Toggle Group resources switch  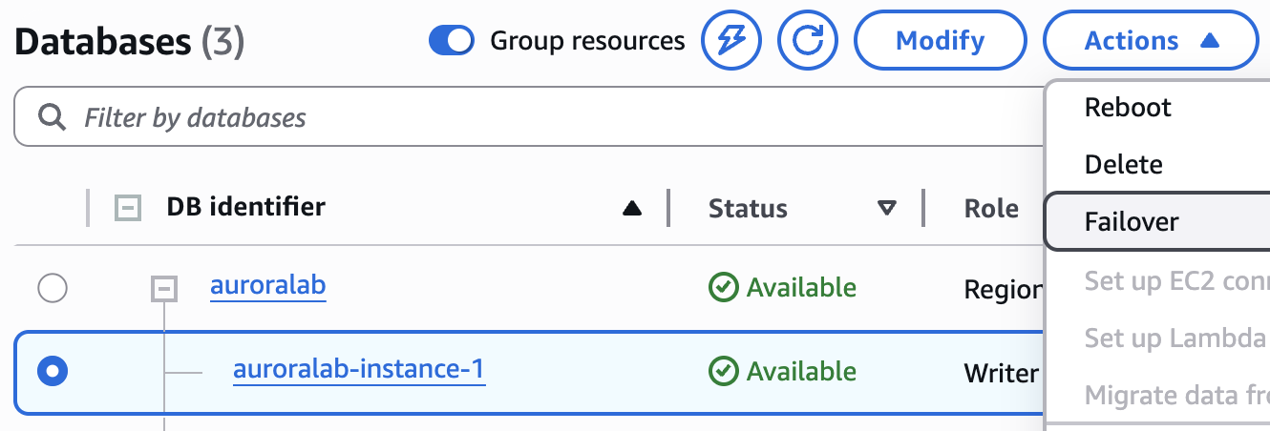[x=452, y=41]
